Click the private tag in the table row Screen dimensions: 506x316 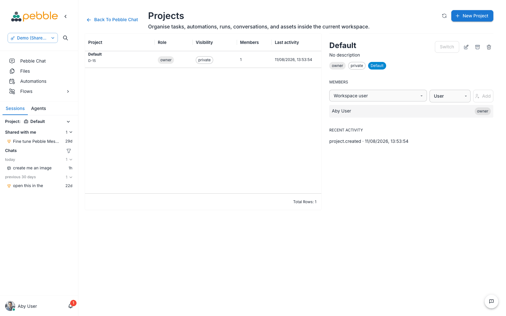click(x=204, y=60)
